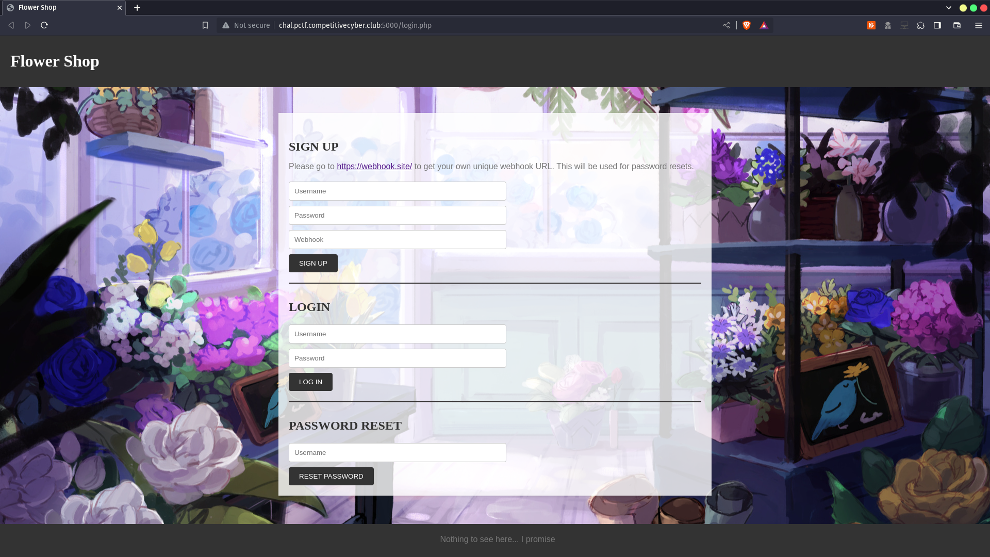
Task: Click the dimmed monitor extension icon
Action: (x=904, y=25)
